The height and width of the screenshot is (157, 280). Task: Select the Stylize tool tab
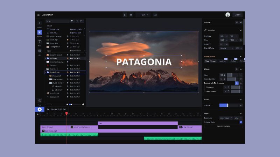coord(233,61)
